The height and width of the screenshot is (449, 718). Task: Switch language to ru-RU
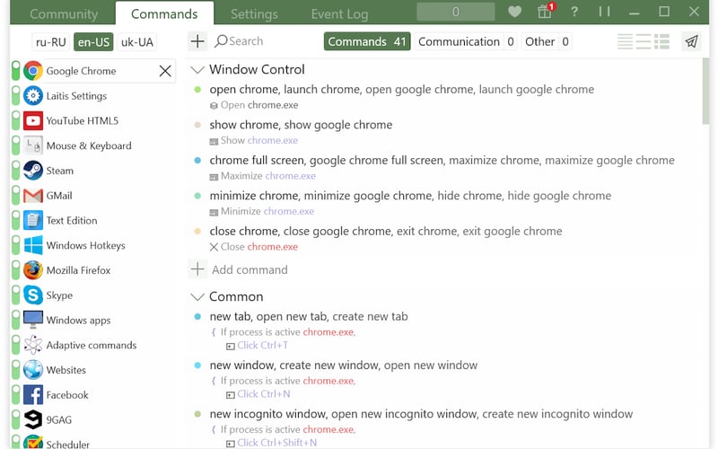pos(51,42)
